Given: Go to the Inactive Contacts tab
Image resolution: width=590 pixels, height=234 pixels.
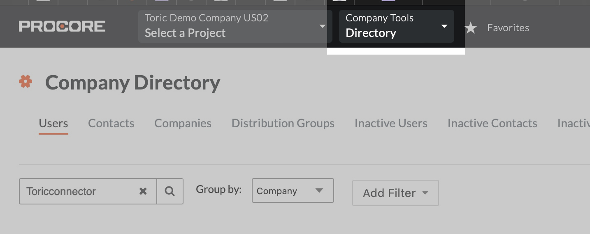Looking at the screenshot, I should coord(492,123).
